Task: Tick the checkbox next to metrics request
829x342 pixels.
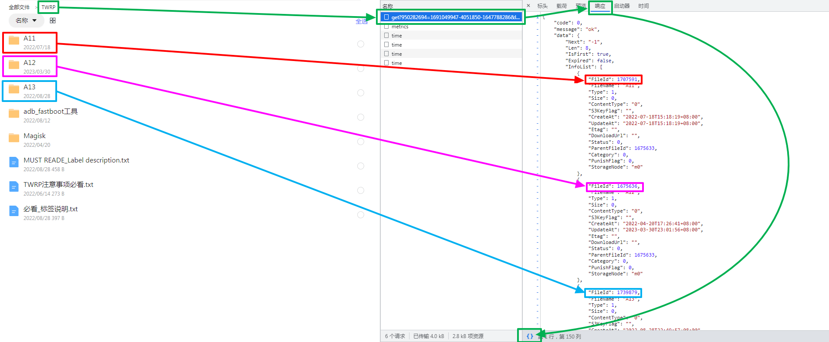Action: [386, 27]
